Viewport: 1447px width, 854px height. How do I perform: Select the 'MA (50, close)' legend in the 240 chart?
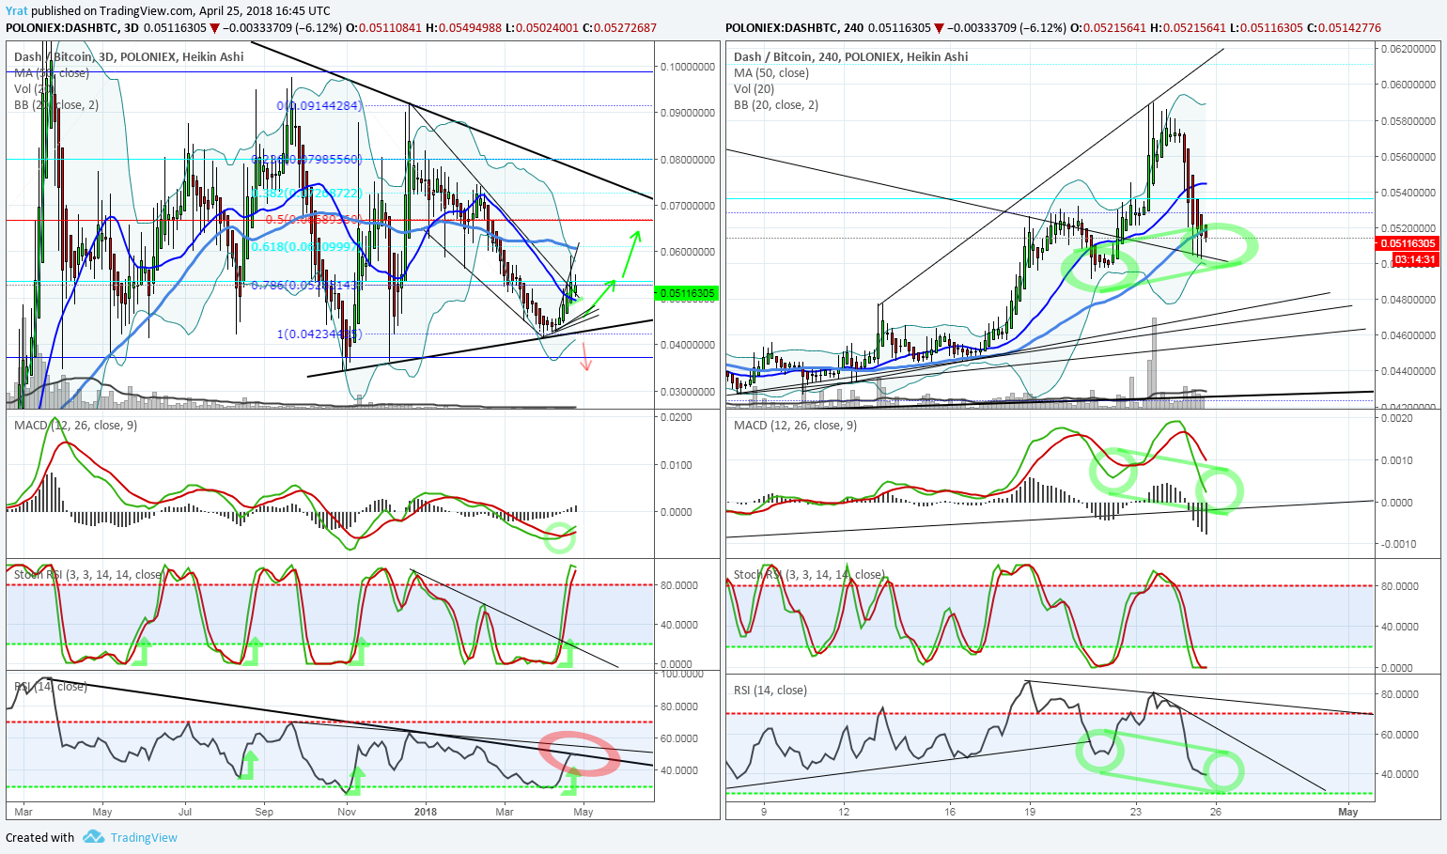pyautogui.click(x=771, y=72)
